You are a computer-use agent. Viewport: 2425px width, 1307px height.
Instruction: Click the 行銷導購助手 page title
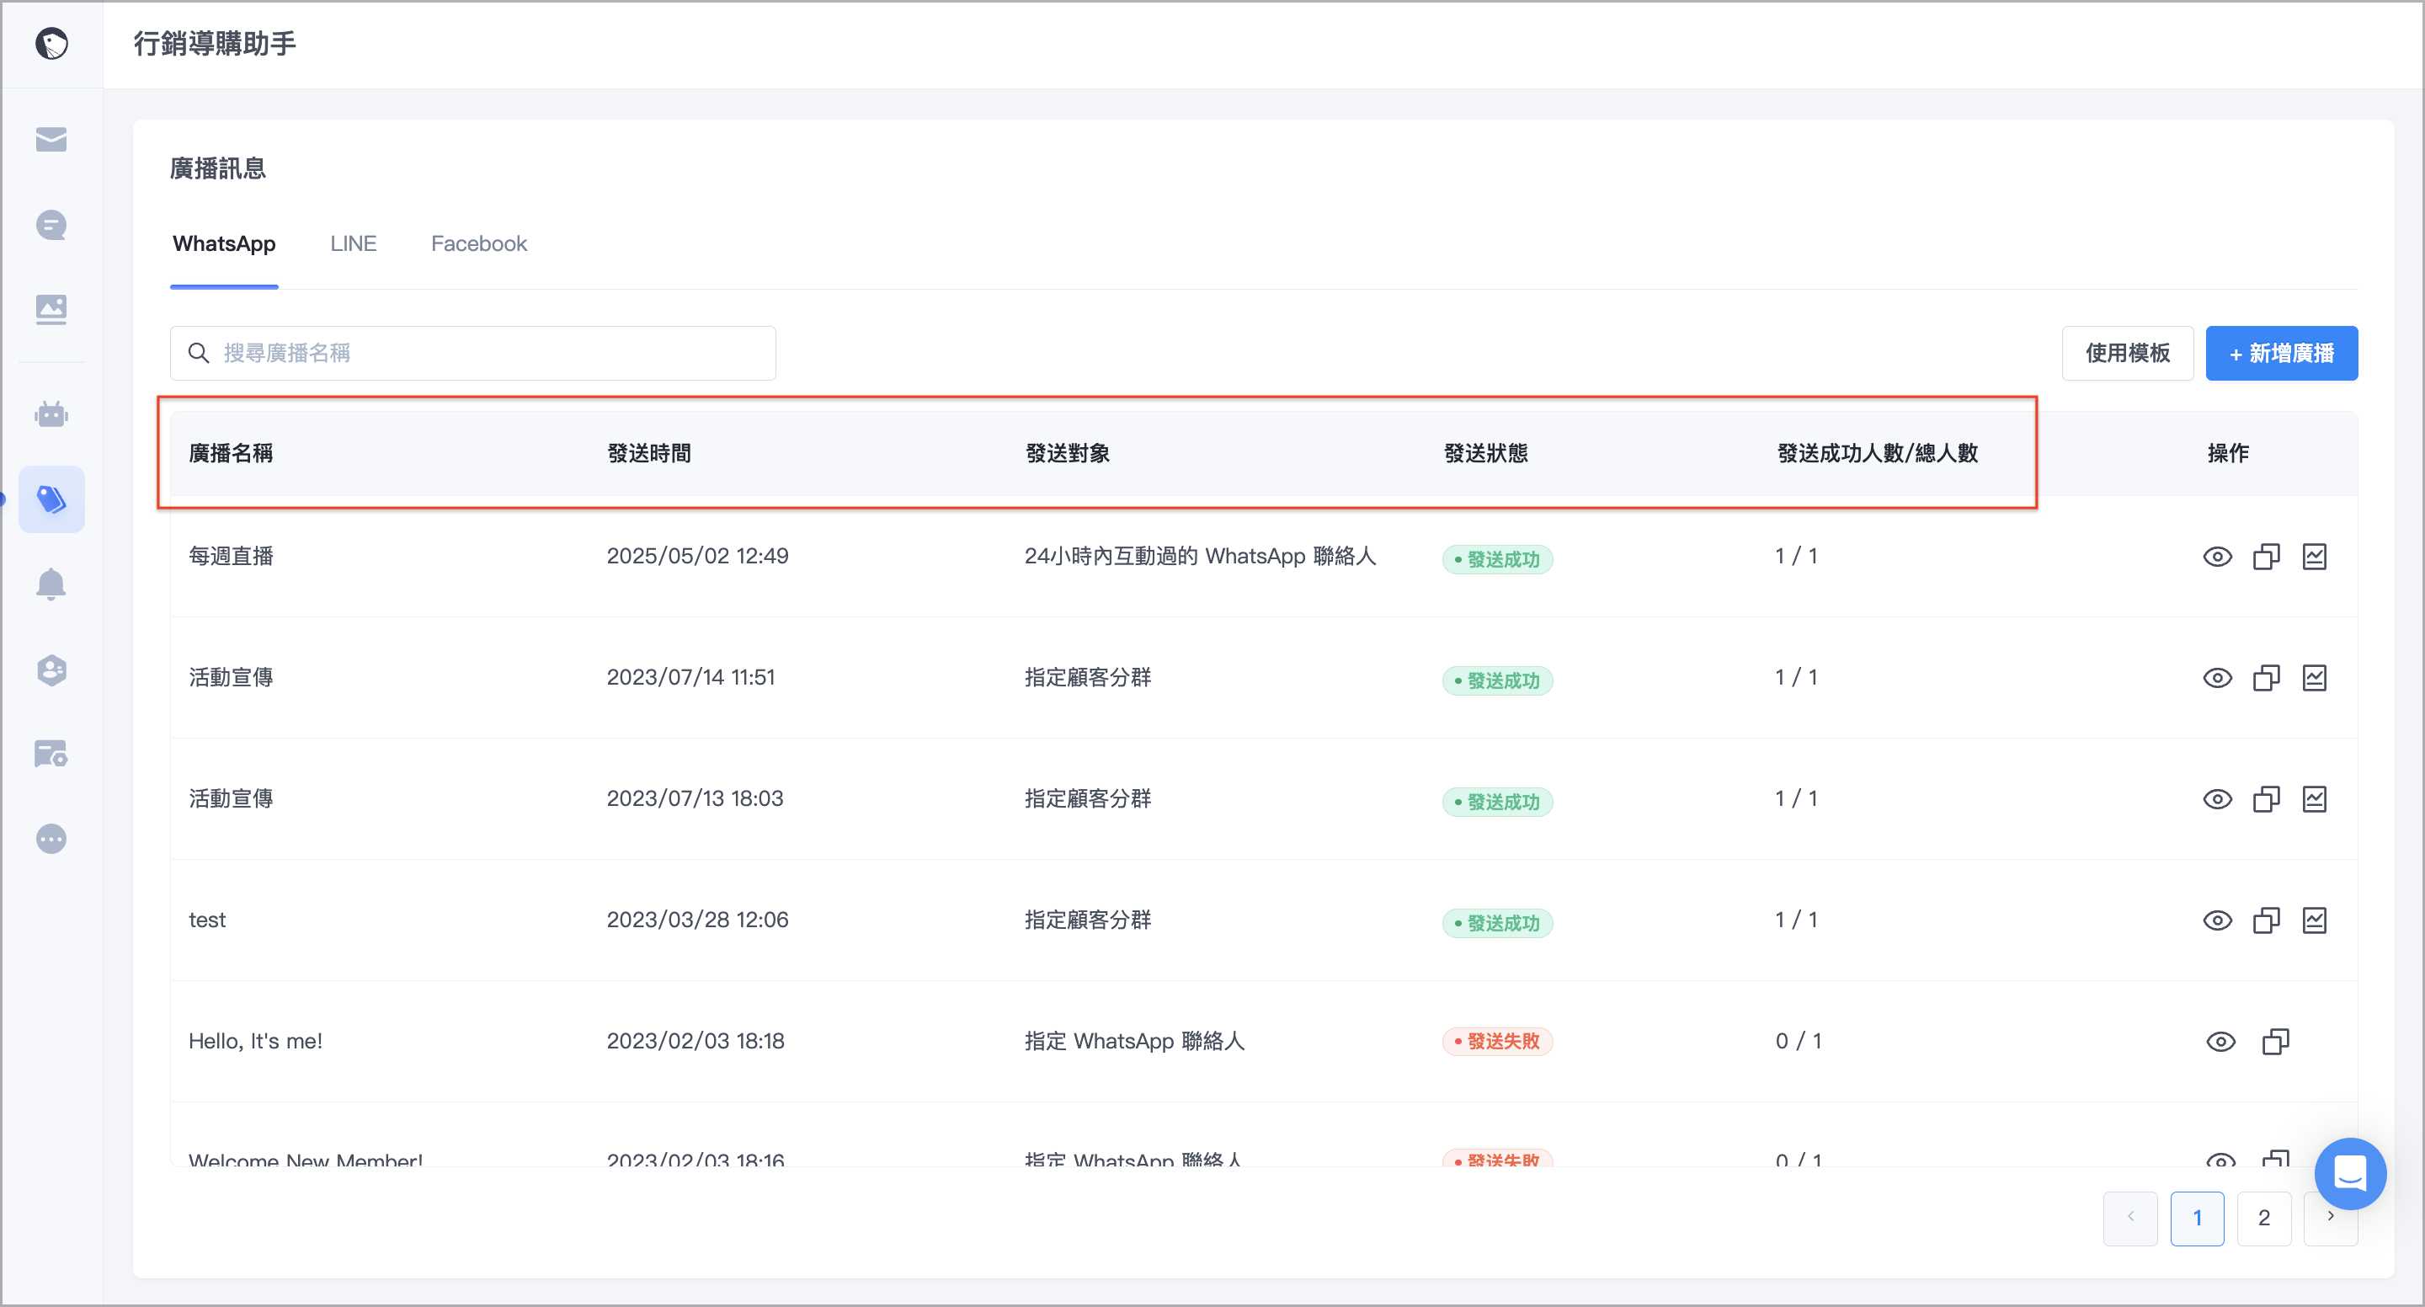coord(215,43)
